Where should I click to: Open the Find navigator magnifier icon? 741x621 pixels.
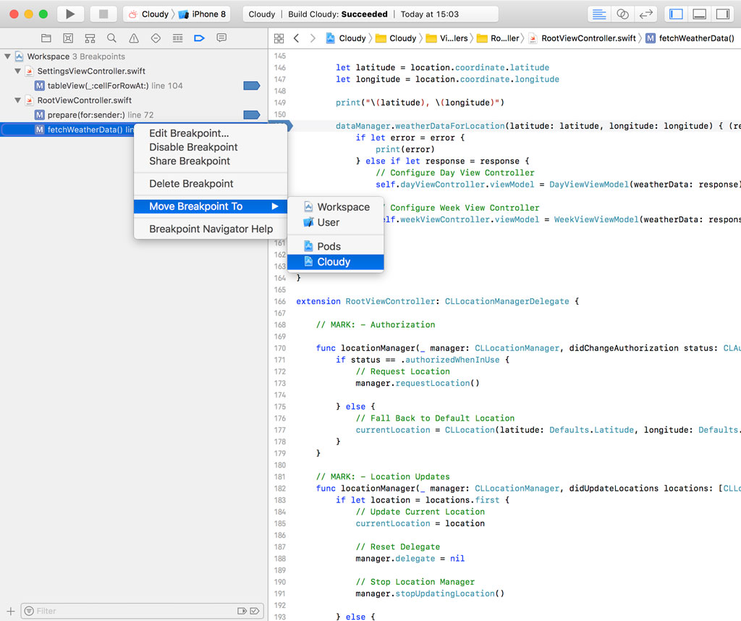click(x=111, y=38)
